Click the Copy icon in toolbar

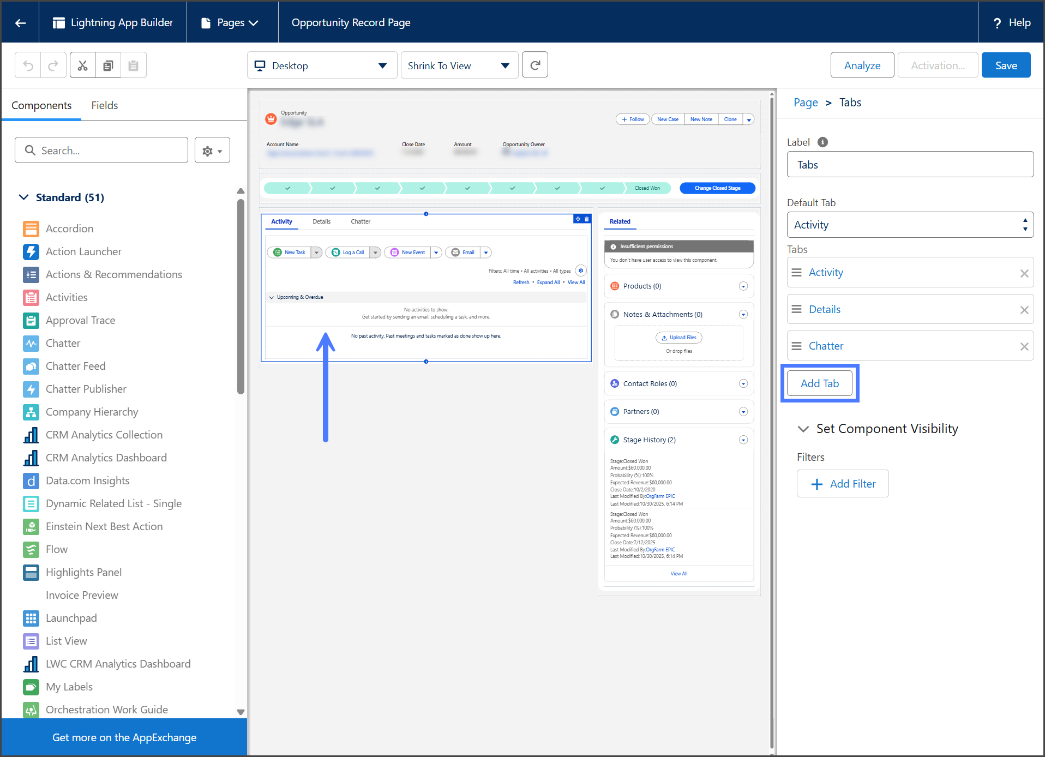coord(108,65)
